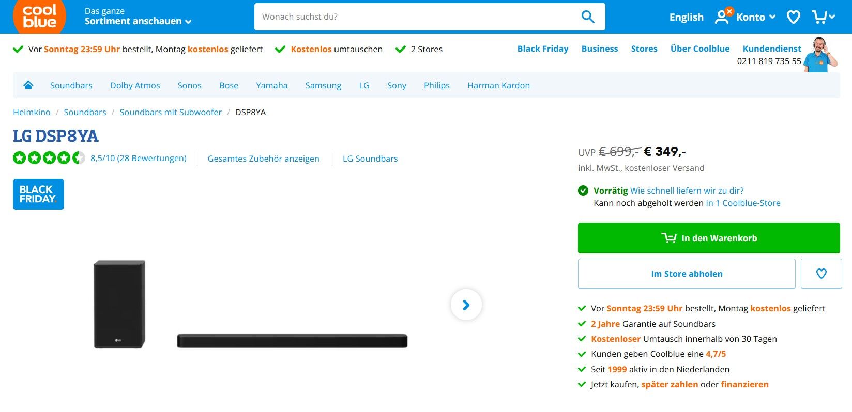Click the account person icon
The image size is (852, 412).
(x=722, y=16)
